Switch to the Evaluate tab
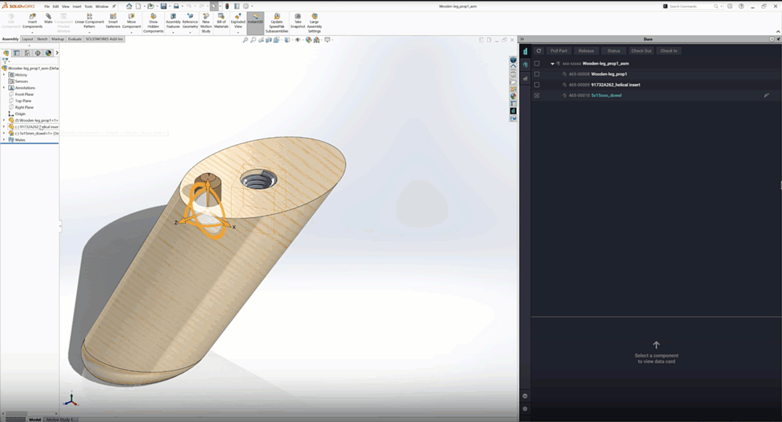The image size is (782, 422). [x=75, y=39]
